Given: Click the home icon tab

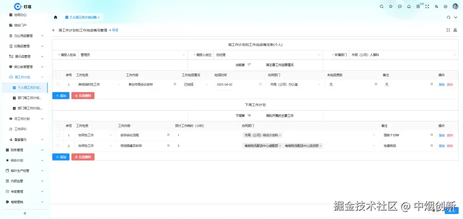Looking at the screenshot, I should (55, 18).
